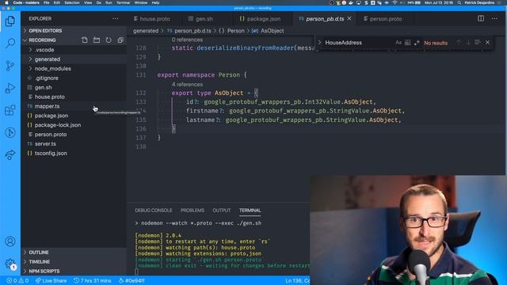Expand the Open Editors section
The height and width of the screenshot is (285, 507).
(x=74, y=31)
